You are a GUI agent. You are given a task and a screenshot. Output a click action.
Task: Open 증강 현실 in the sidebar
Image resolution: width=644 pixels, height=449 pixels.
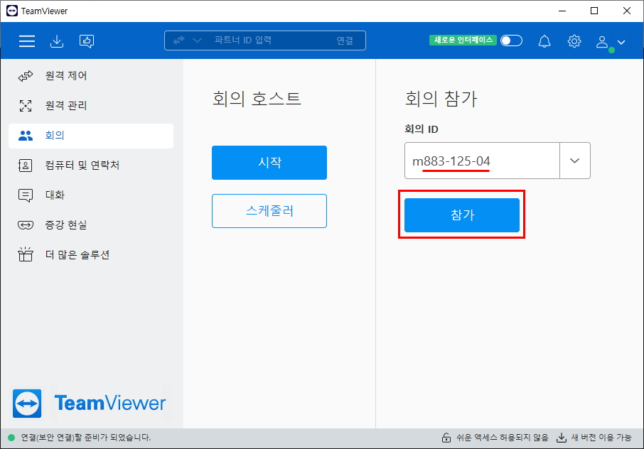(x=91, y=225)
